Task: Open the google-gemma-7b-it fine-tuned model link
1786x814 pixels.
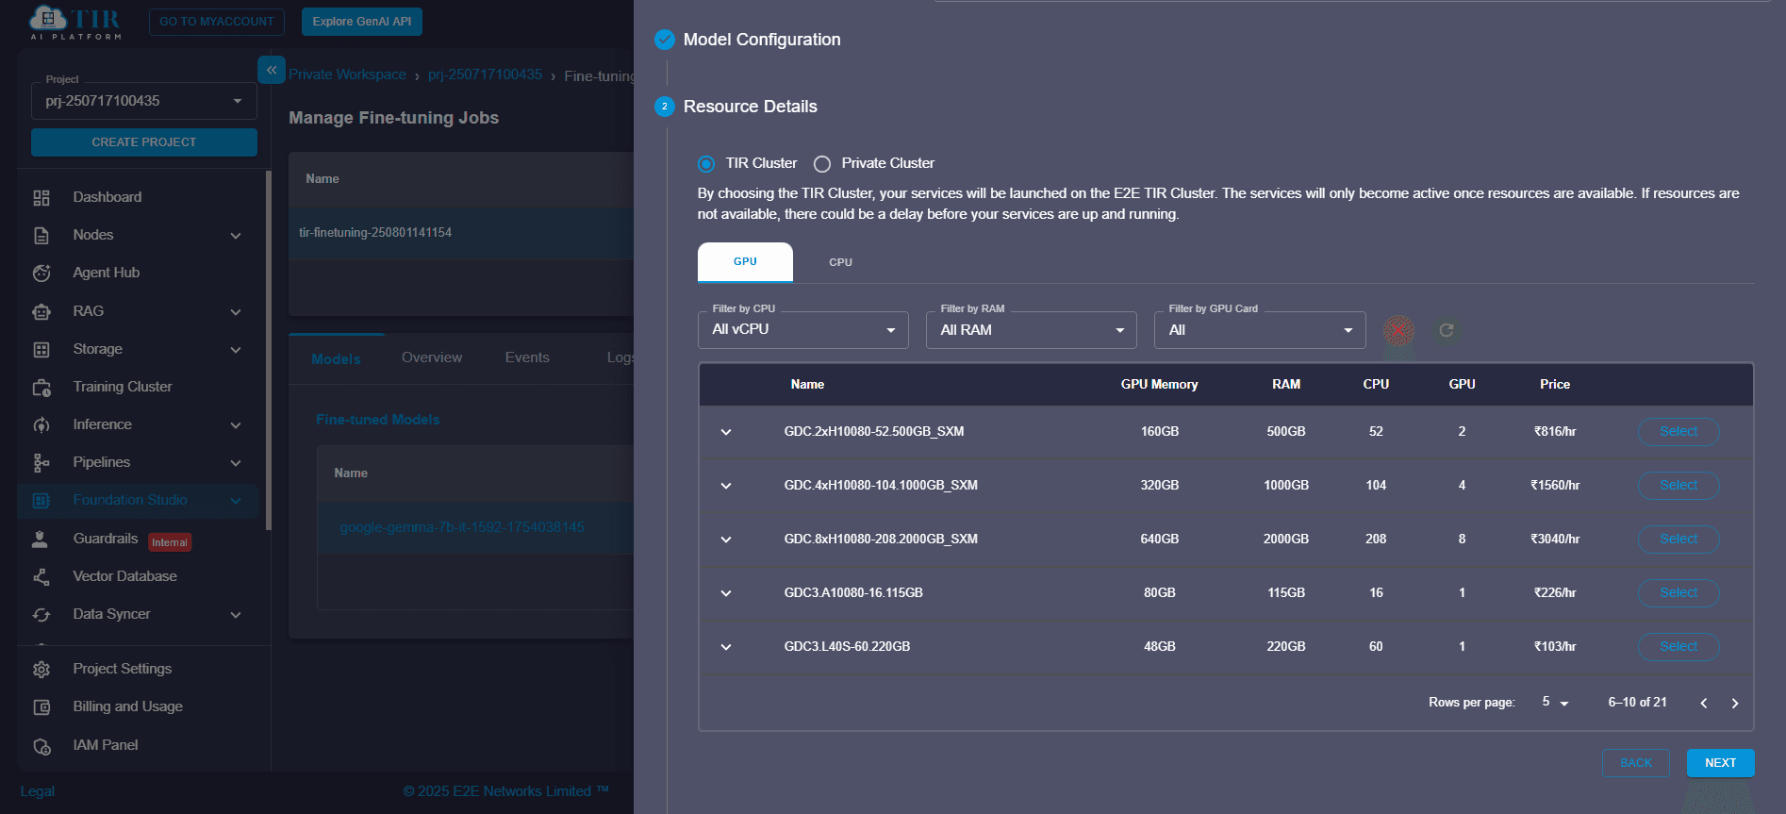Action: 462,528
